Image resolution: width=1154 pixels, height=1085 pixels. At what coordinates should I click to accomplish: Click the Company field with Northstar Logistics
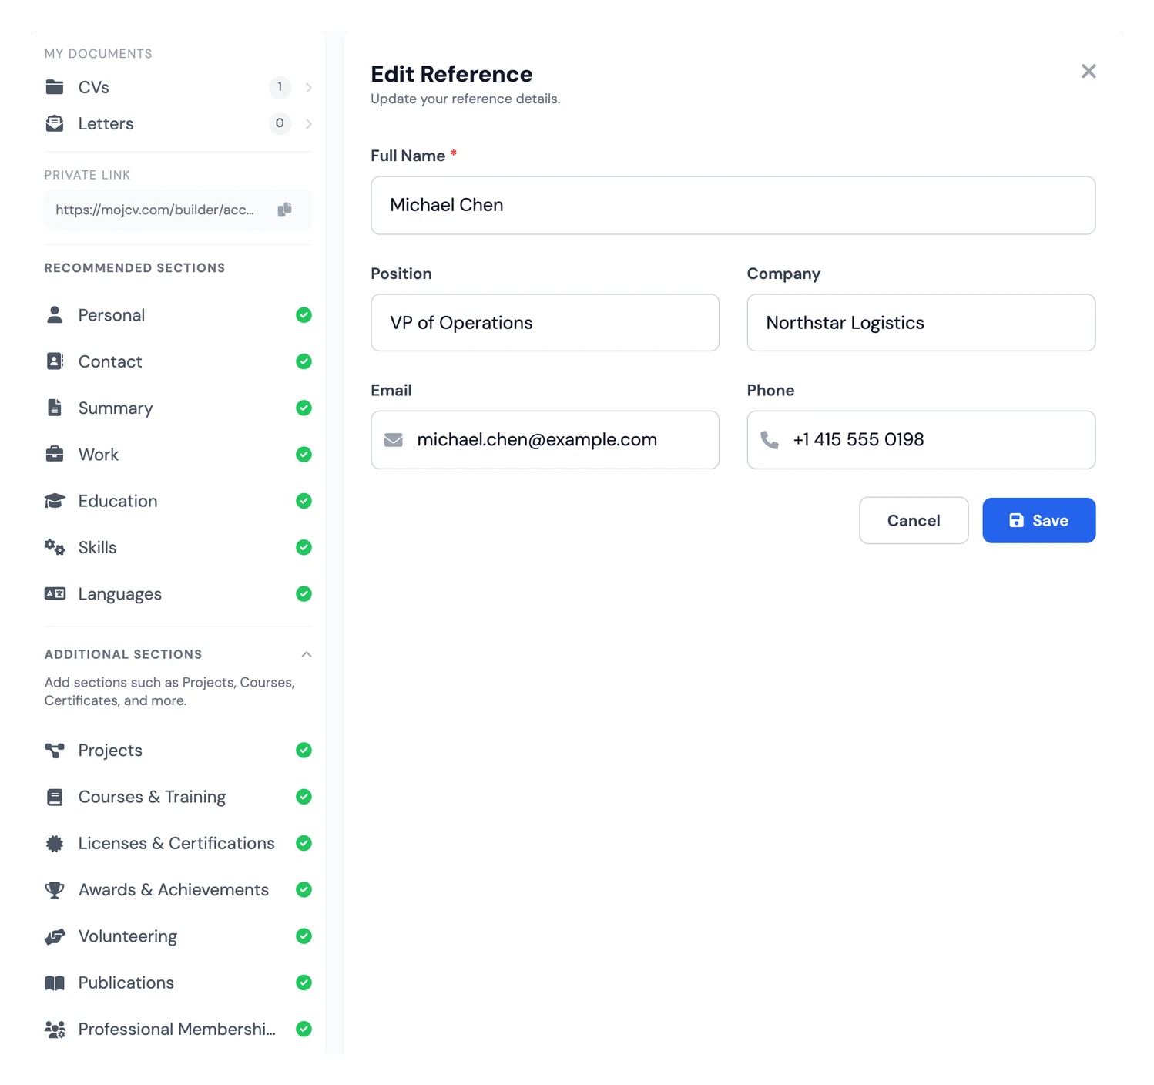[921, 323]
